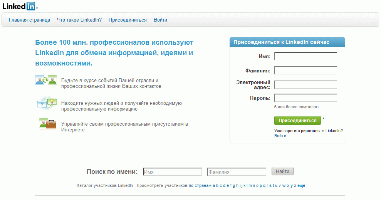The height and width of the screenshot is (200, 381).
Task: Open the по странам directory link
Action: (200, 185)
